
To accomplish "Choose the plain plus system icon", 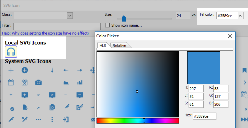I will tap(11, 70).
